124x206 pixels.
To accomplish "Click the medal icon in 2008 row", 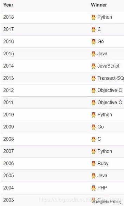I will click(x=94, y=139).
